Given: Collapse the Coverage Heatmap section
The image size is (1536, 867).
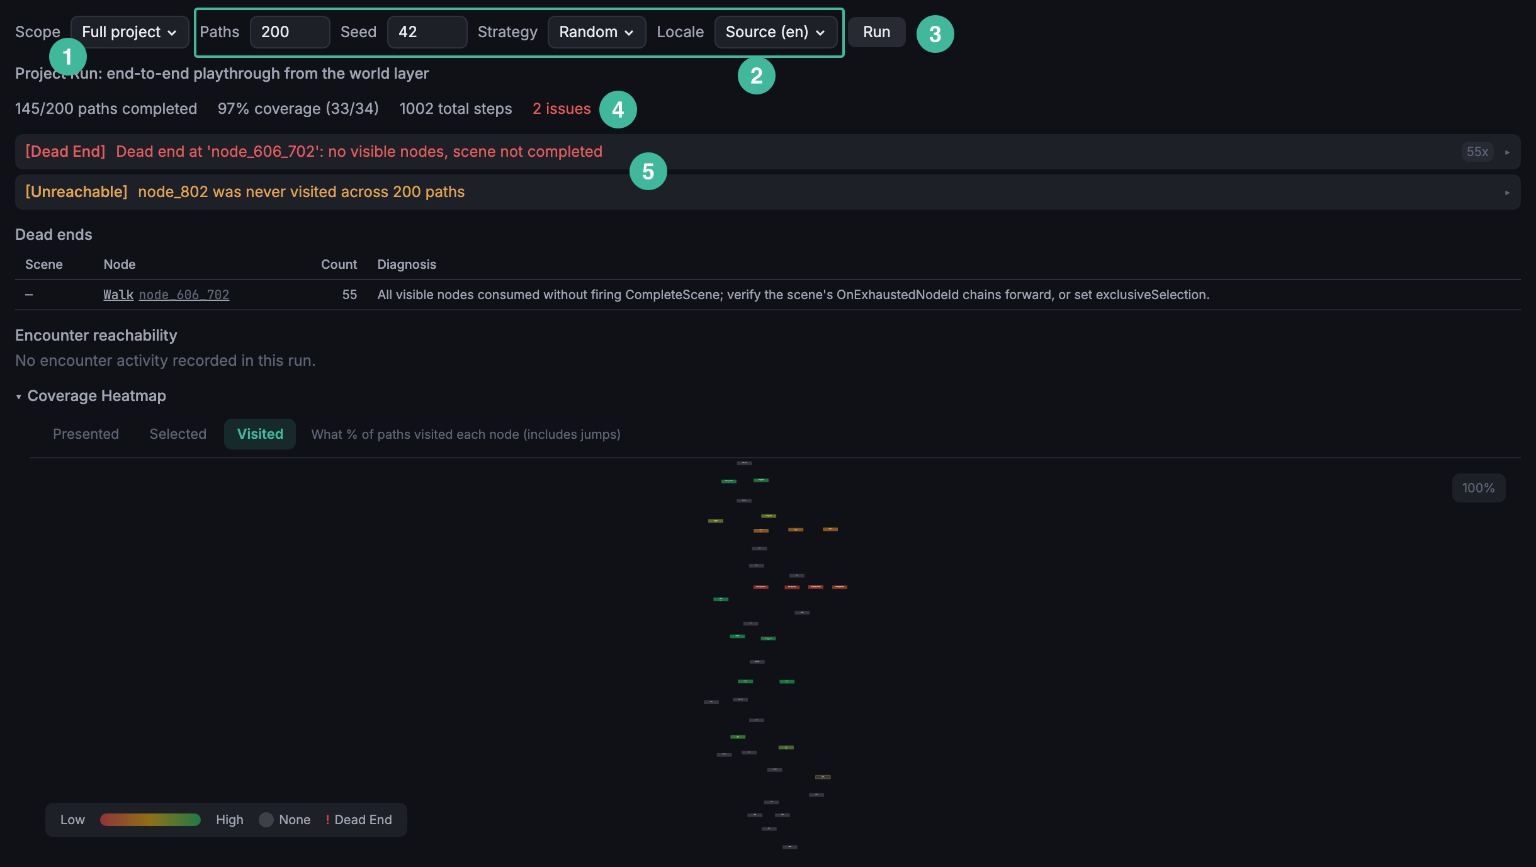Looking at the screenshot, I should 19,397.
